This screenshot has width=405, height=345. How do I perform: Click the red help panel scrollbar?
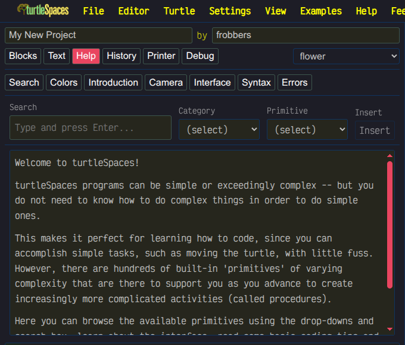(x=390, y=224)
